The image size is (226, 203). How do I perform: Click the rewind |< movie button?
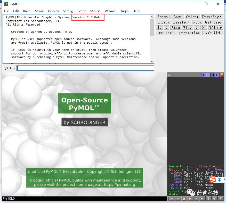(160, 28)
